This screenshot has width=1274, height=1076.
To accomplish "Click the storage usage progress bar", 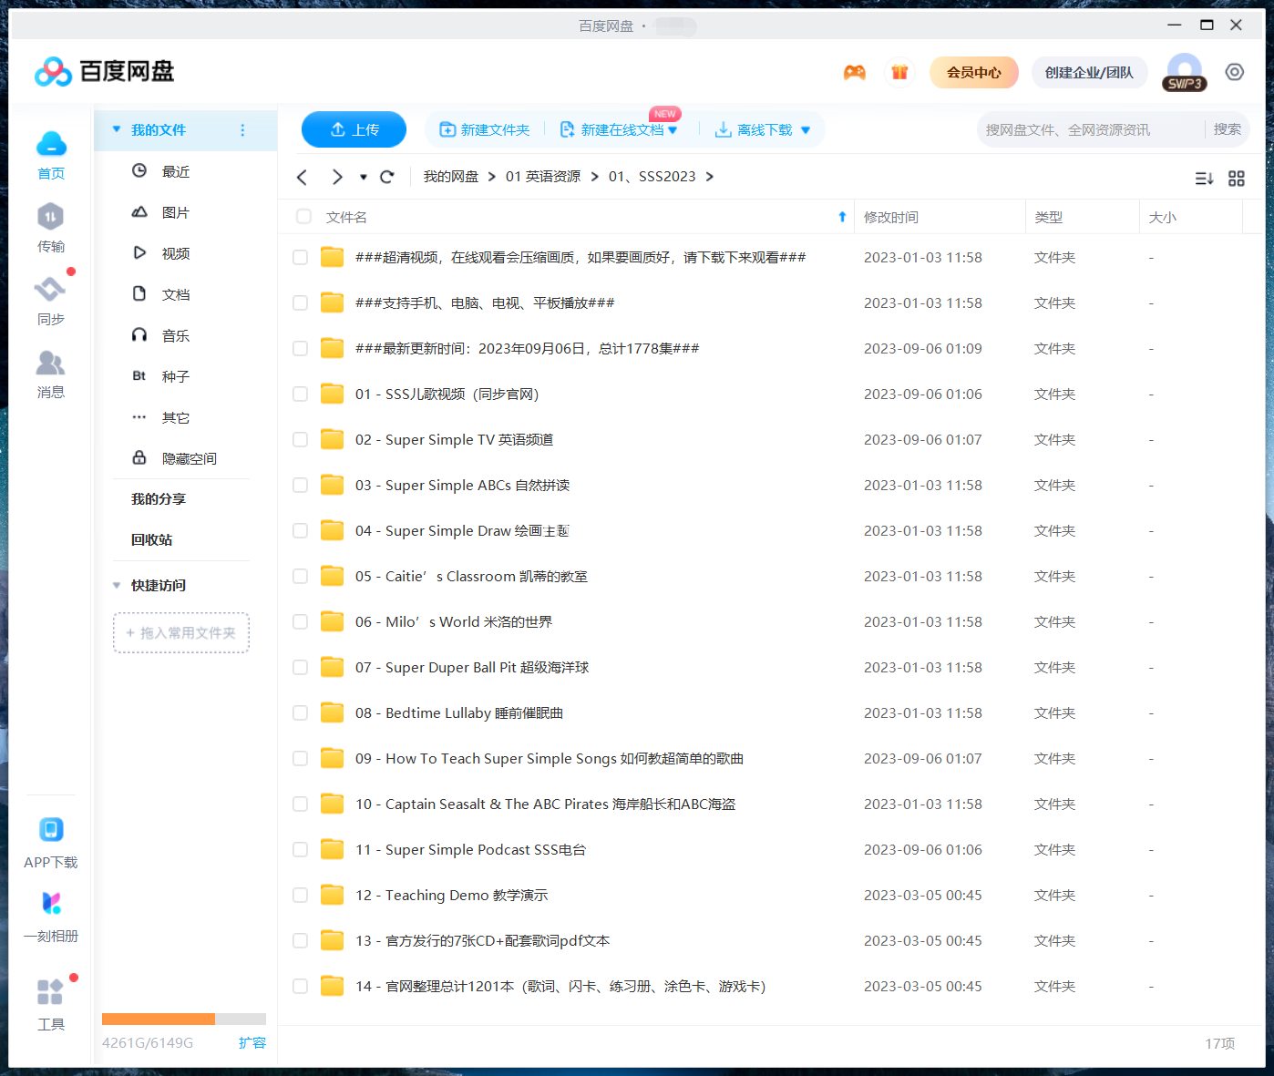I will pyautogui.click(x=182, y=1019).
